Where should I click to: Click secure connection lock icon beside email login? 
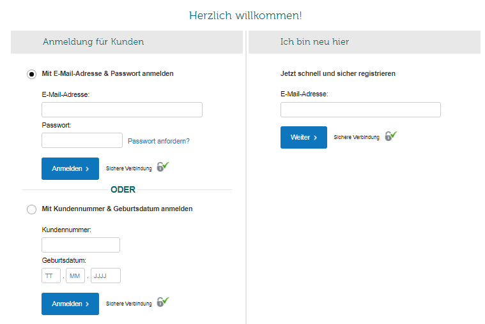(x=162, y=166)
